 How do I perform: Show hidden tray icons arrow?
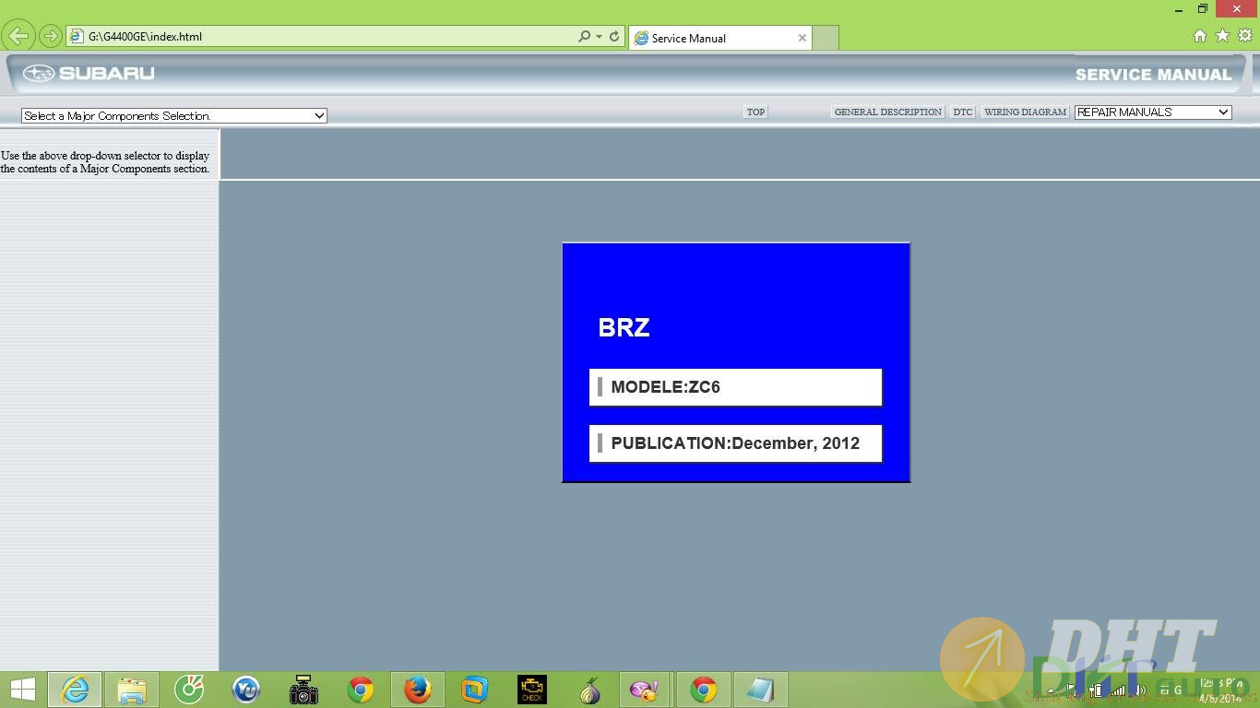[x=1051, y=690]
